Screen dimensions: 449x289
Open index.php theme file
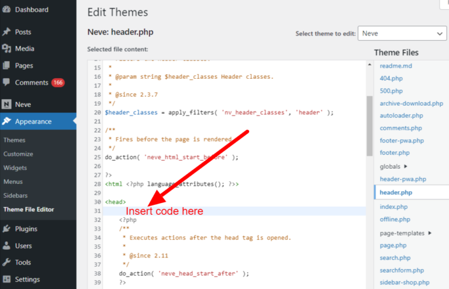393,206
